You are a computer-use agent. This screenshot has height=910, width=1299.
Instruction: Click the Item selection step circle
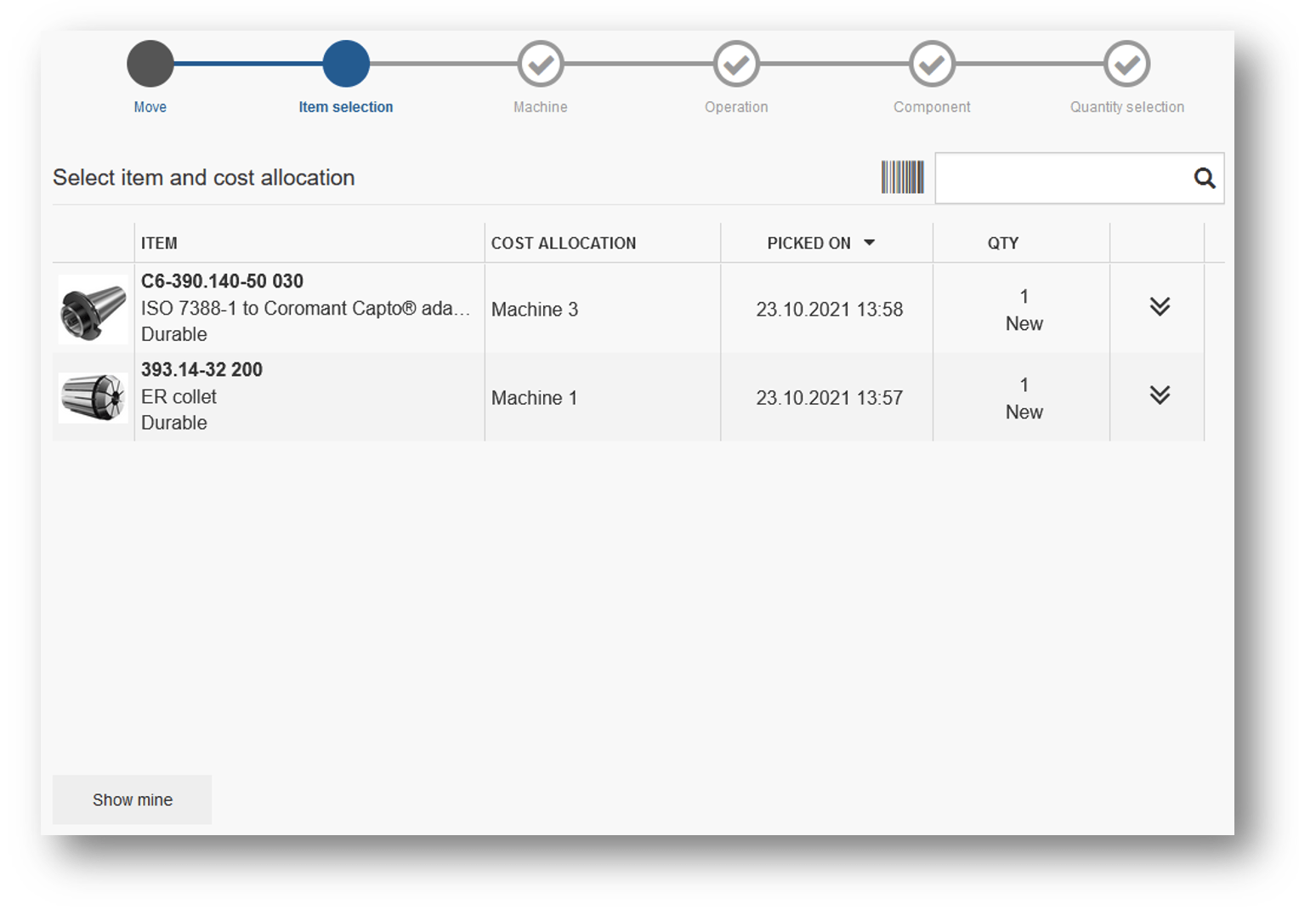(346, 64)
